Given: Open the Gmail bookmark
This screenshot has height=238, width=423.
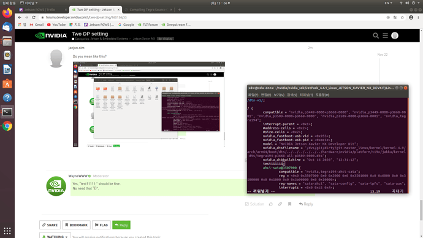Looking at the screenshot, I should click(x=36, y=25).
